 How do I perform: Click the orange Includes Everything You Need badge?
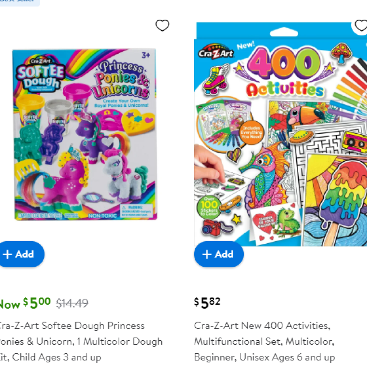click(251, 132)
